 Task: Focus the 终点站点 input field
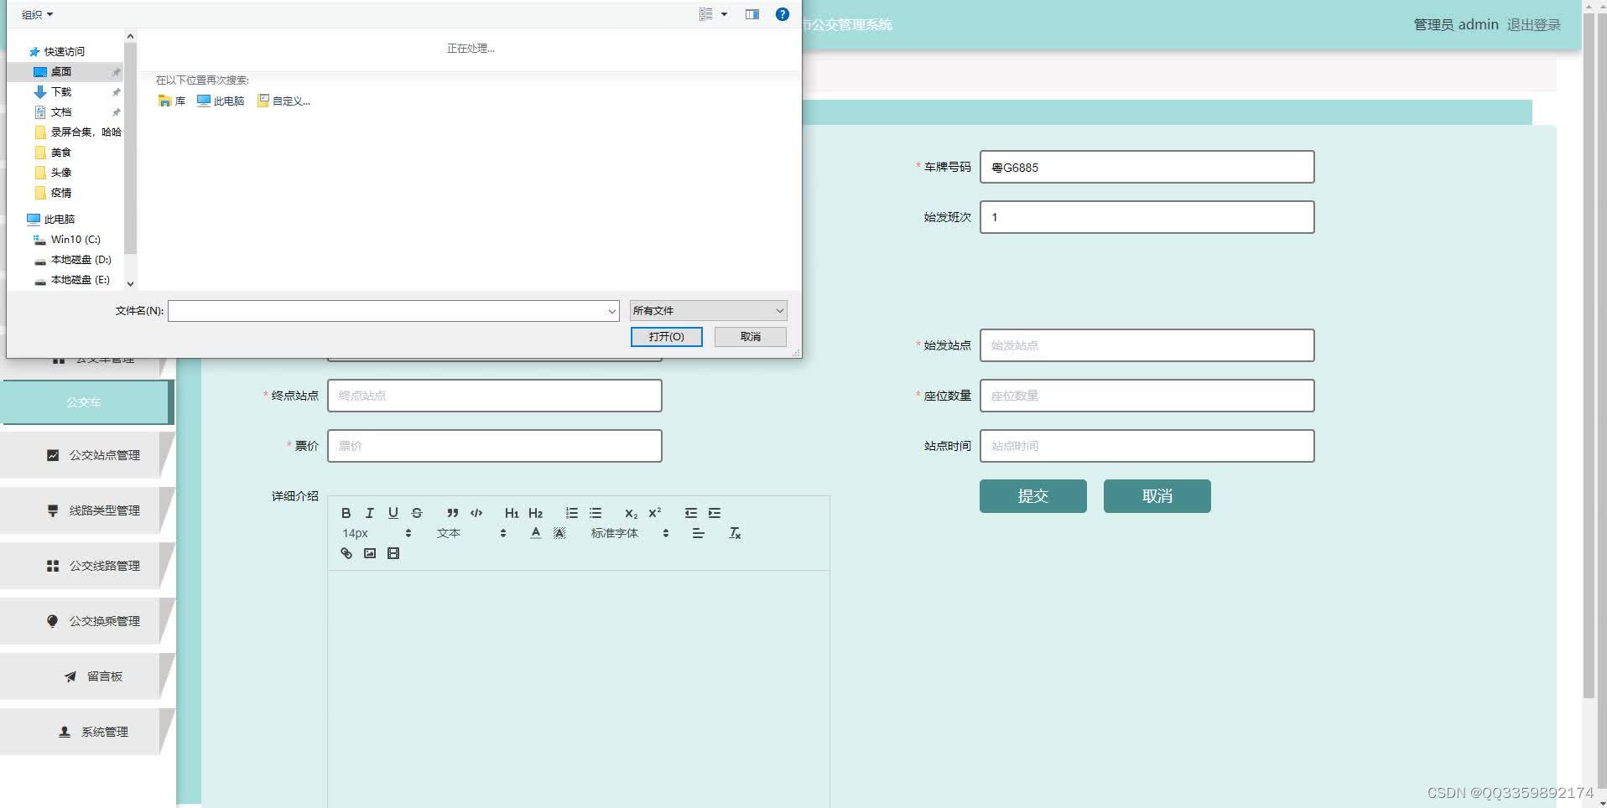click(x=494, y=396)
